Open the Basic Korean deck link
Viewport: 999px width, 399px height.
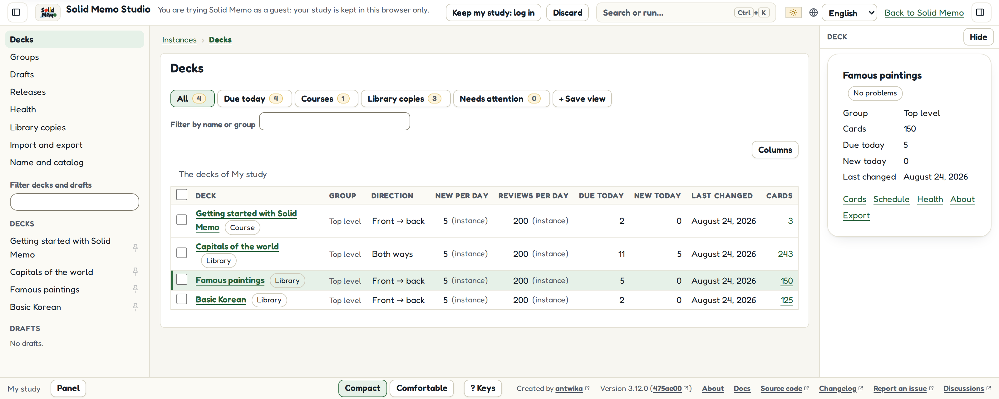[x=221, y=300]
